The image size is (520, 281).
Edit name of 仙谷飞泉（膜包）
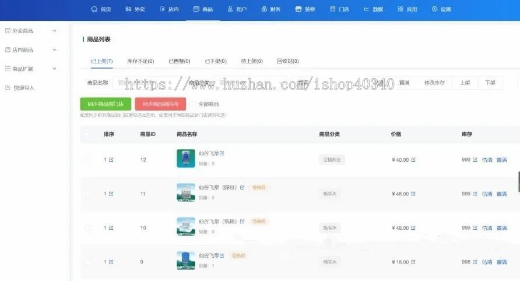pyautogui.click(x=242, y=187)
